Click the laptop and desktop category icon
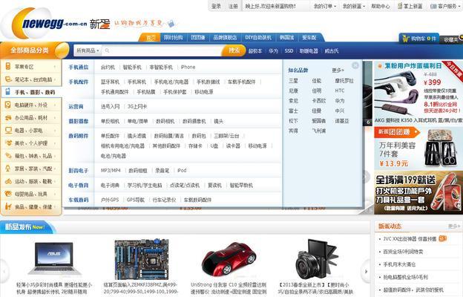The image size is (463, 297). click(8, 79)
